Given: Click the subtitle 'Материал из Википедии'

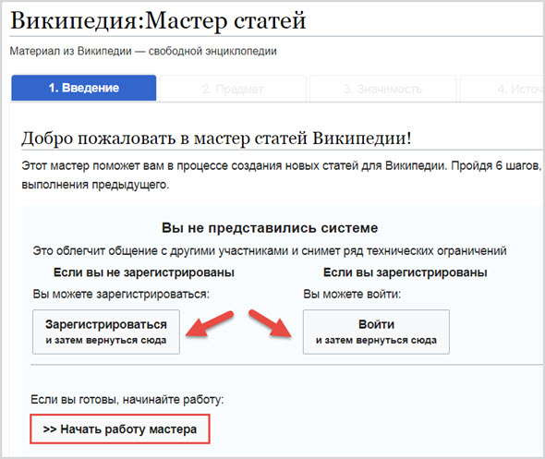Looking at the screenshot, I should 70,51.
